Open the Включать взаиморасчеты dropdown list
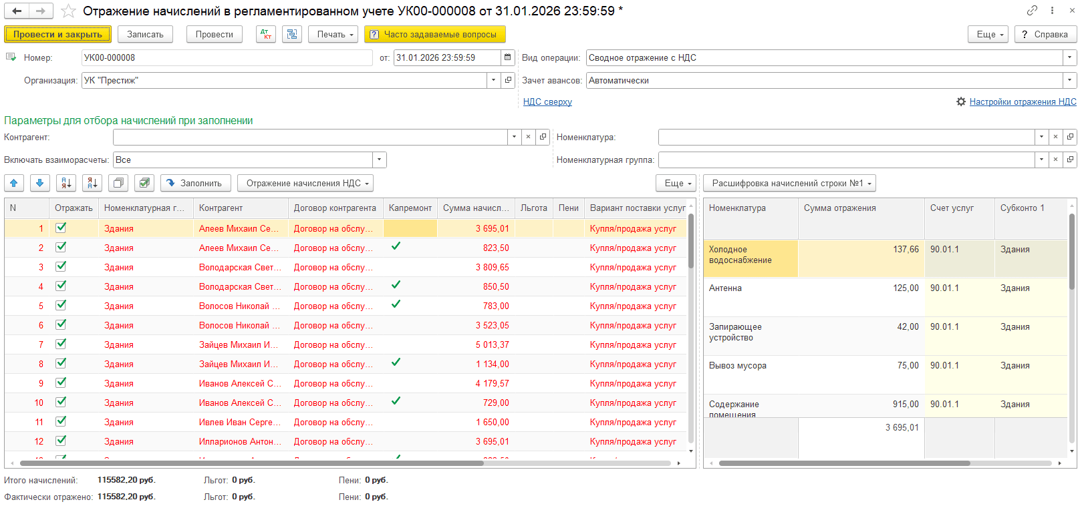Screen dimensions: 1080x506 (380, 160)
